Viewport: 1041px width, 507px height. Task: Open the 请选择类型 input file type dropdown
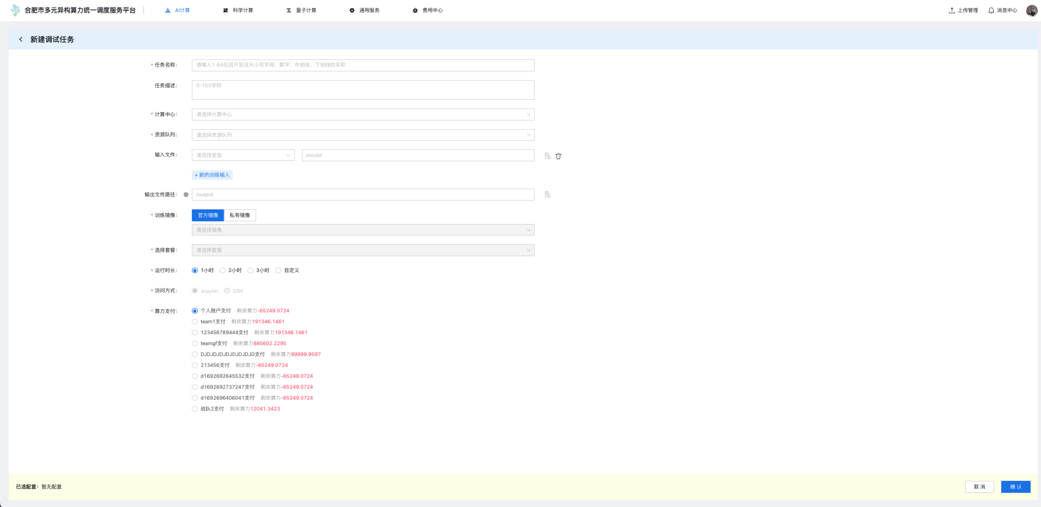243,155
